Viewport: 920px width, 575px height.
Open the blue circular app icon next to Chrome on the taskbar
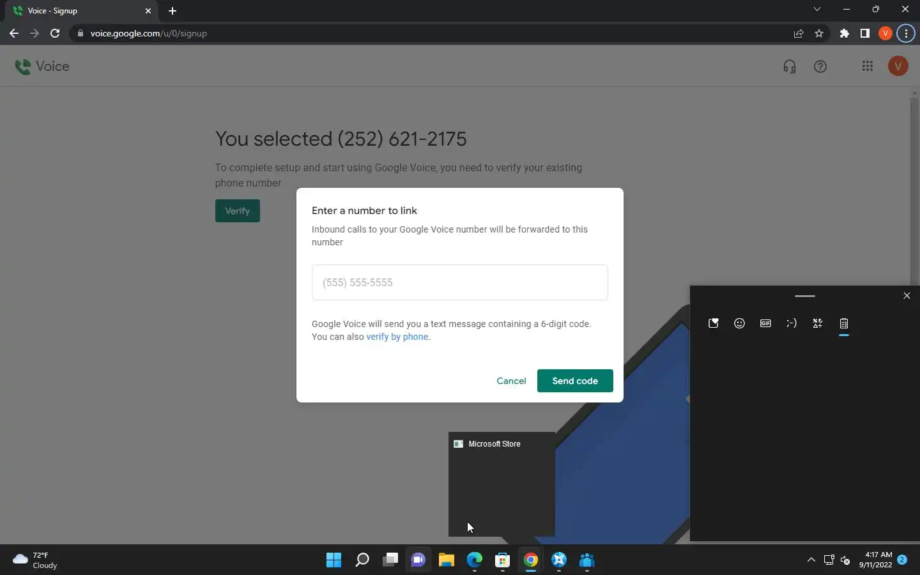[x=558, y=560]
